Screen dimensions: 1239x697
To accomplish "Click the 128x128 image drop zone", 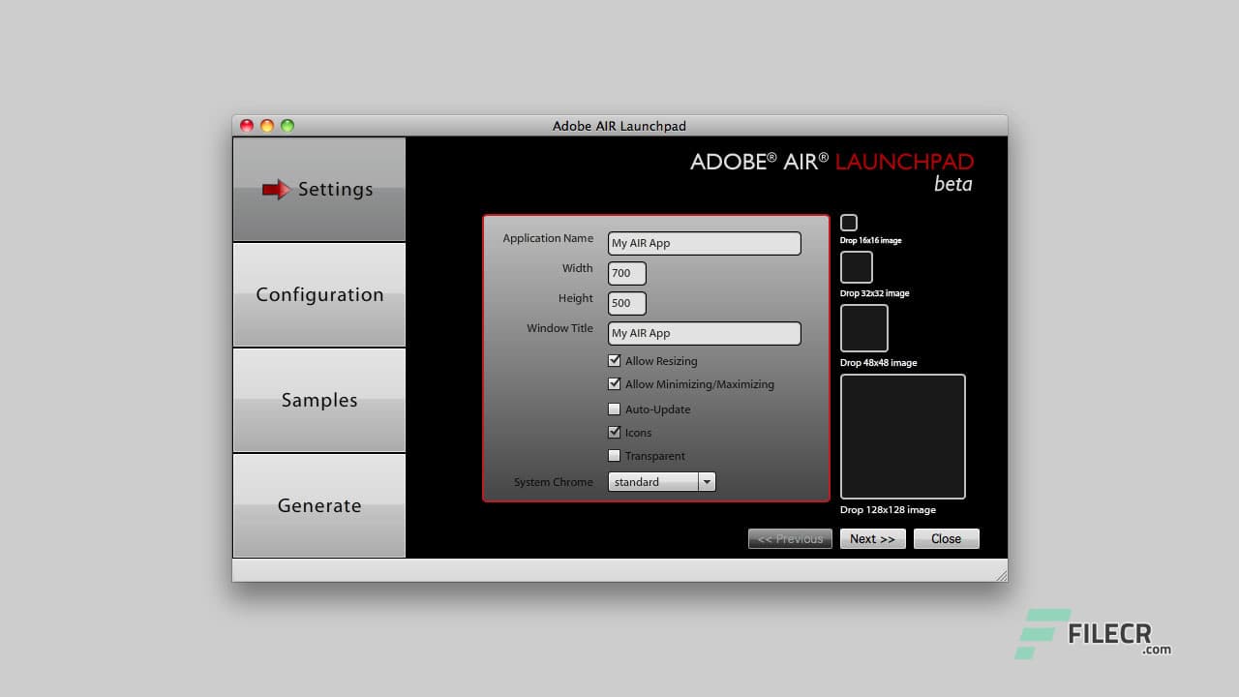I will (902, 436).
